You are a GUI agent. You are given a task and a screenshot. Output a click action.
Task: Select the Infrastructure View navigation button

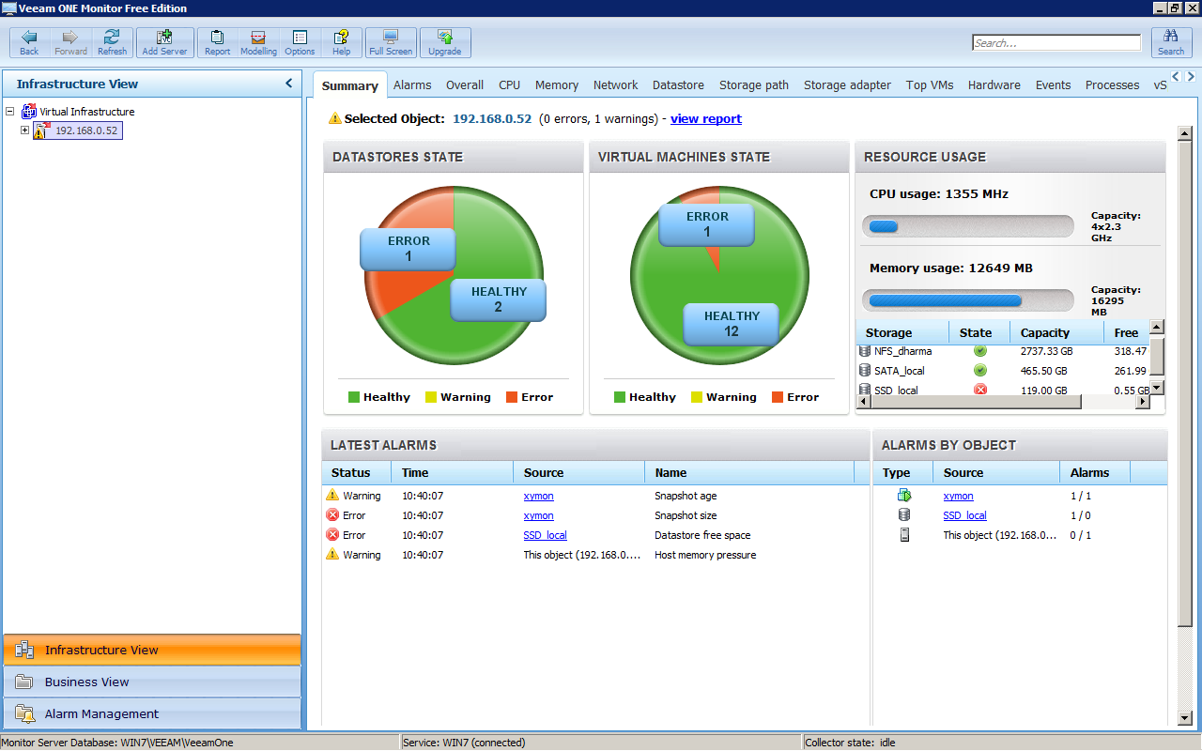tap(152, 650)
